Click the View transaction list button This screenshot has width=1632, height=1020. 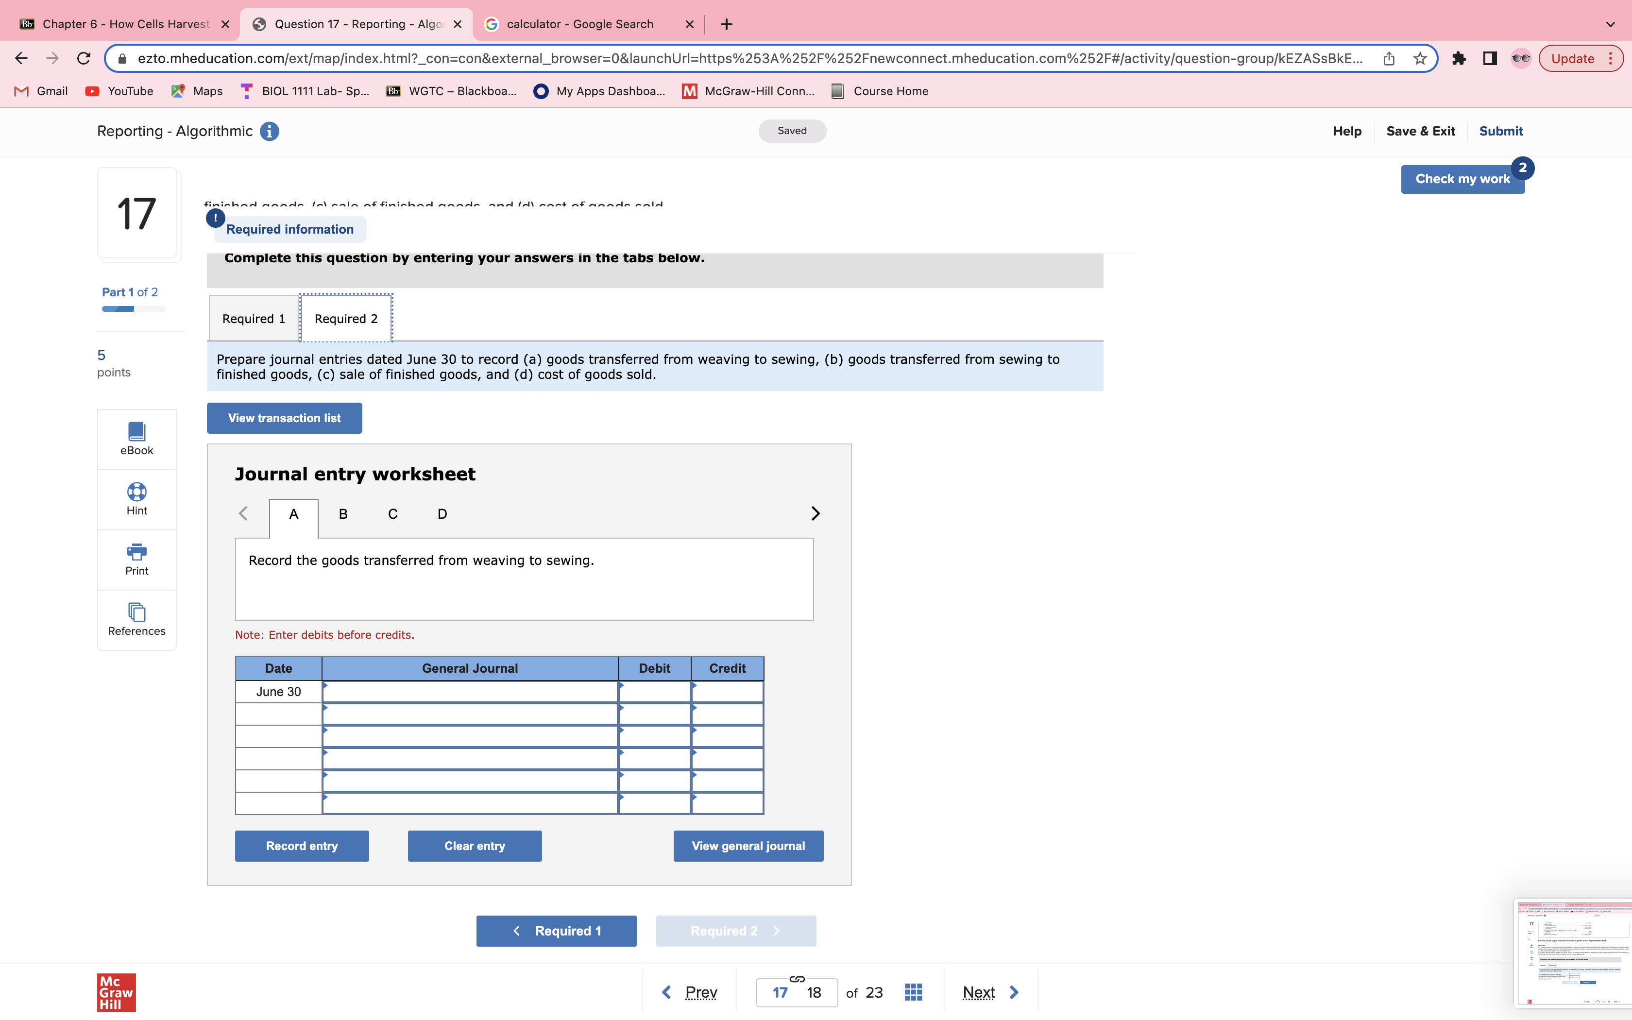[x=284, y=418]
